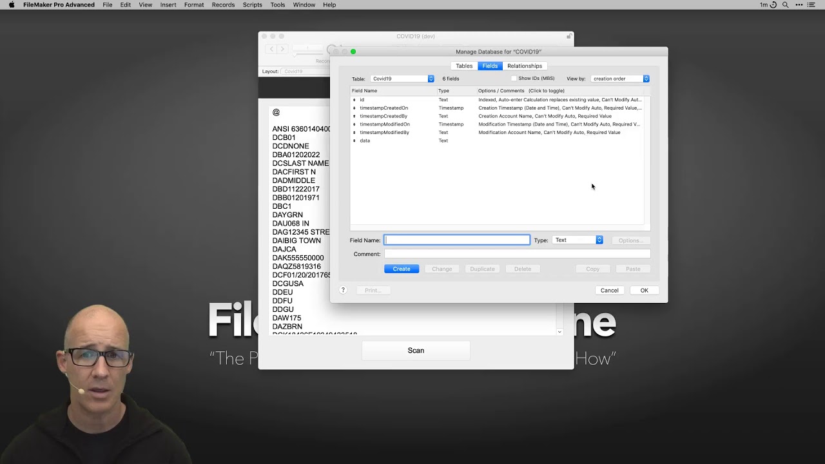This screenshot has height=464, width=825.
Task: Click the three-dots menu bar extra
Action: 800,5
